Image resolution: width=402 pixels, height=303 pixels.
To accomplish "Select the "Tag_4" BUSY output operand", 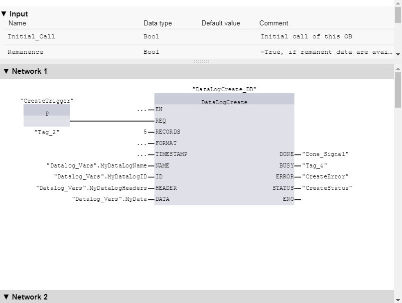I will point(314,166).
